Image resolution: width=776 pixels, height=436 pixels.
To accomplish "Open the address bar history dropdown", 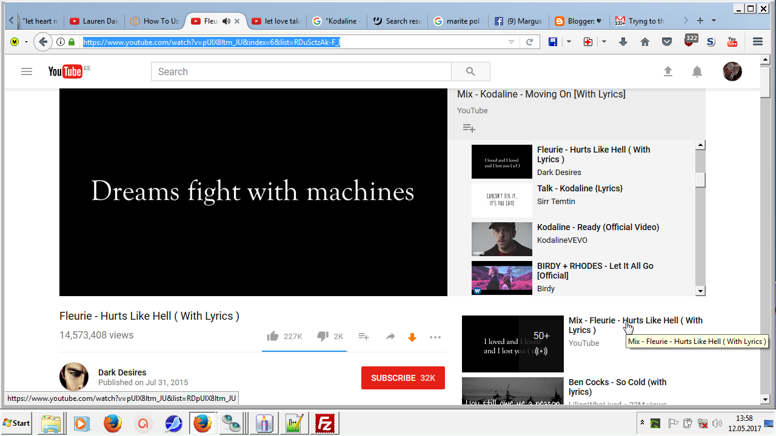I will (x=511, y=42).
